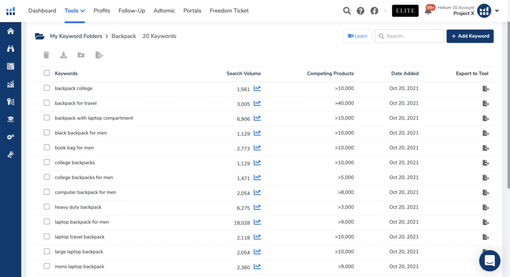Screen dimensions: 510x277
Task: Click the Learn video button
Action: 357,36
